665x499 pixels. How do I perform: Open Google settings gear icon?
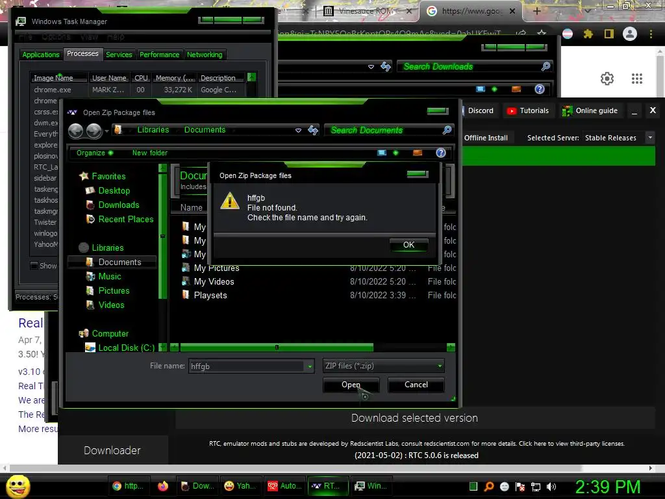[x=607, y=79]
